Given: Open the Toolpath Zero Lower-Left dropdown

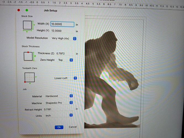Looking at the screenshot, I should coord(65,78).
